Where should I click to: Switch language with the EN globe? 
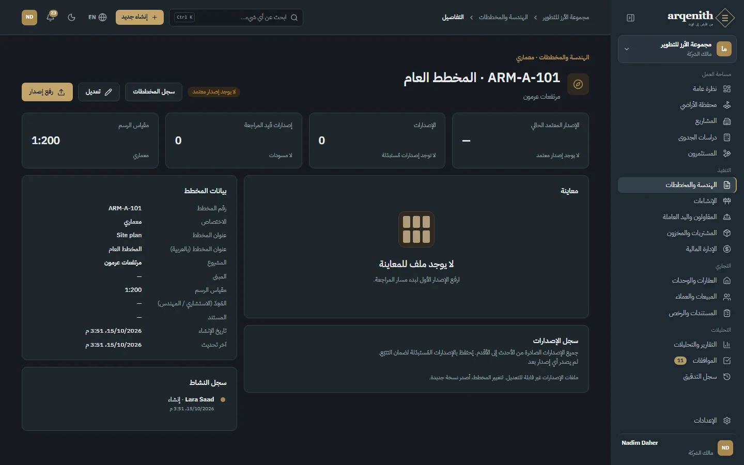97,17
